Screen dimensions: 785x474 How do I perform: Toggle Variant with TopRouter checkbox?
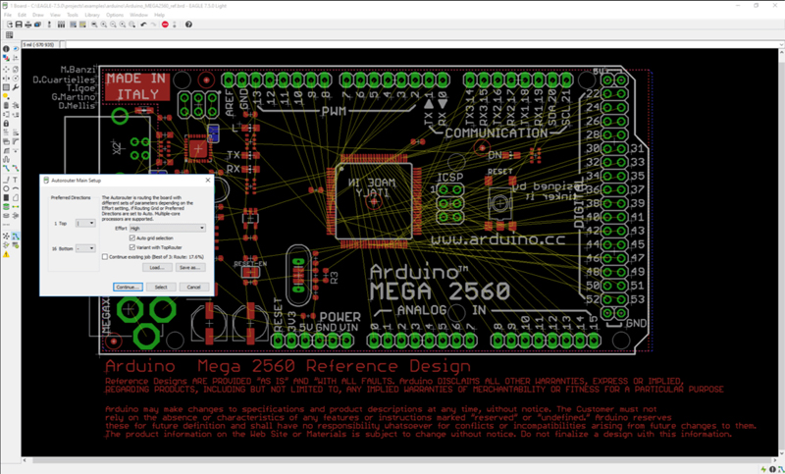click(132, 247)
